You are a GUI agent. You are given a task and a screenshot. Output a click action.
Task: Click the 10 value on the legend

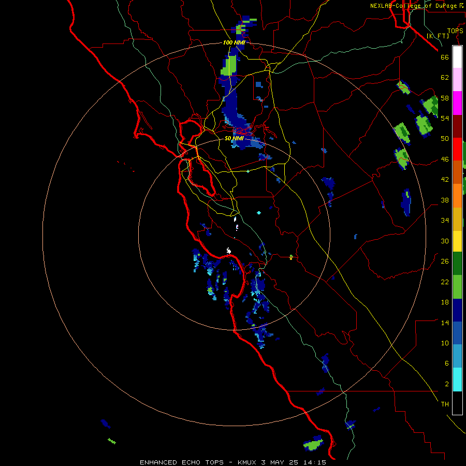[445, 343]
